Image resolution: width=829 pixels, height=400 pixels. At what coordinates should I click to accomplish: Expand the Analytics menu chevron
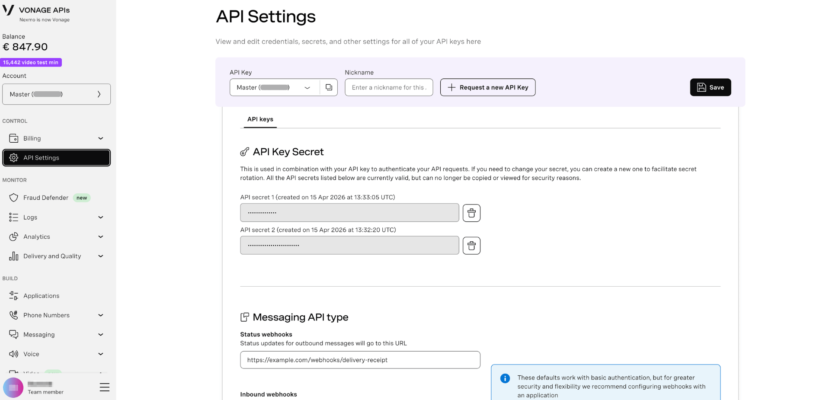101,237
